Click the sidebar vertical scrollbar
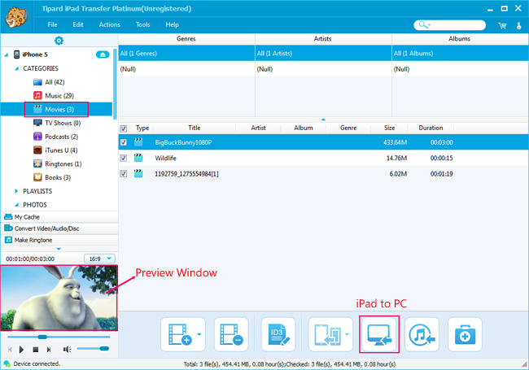529x370 pixels. (115, 85)
